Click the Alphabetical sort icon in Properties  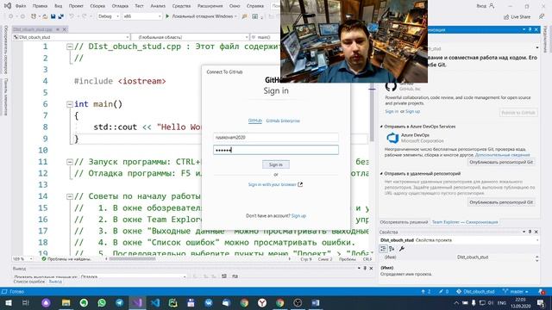coord(392,249)
